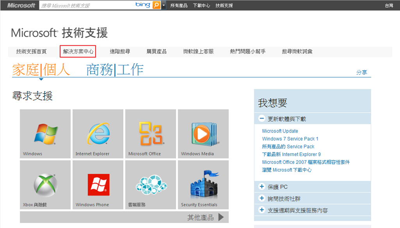Viewport: 400px width, 228px height.
Task: Go to 技術支援首頁 tab
Action: click(x=31, y=51)
